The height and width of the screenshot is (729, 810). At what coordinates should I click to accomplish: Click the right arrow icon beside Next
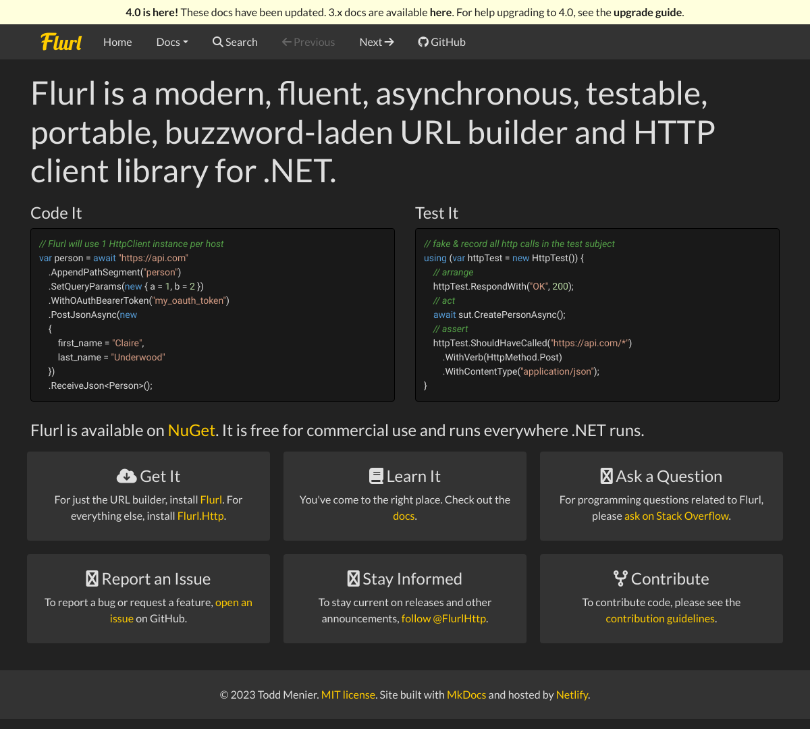tap(389, 42)
